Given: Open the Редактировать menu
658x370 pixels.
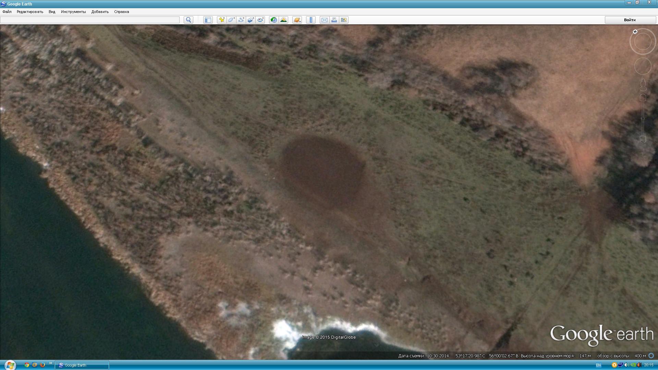Looking at the screenshot, I should tap(30, 12).
